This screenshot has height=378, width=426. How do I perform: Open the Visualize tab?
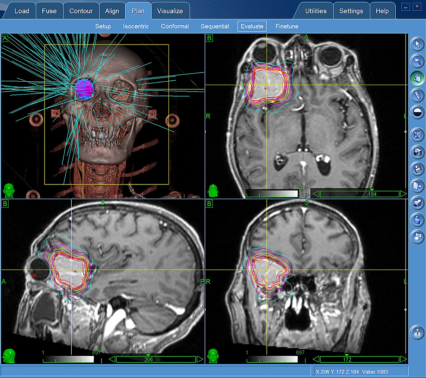point(170,11)
